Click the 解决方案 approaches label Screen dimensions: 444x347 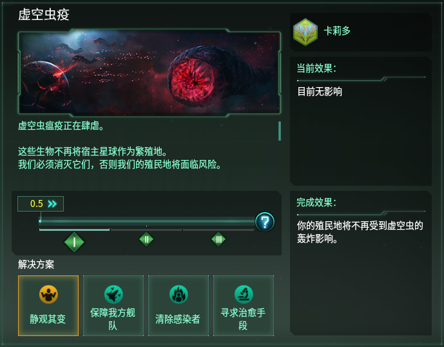[36, 264]
